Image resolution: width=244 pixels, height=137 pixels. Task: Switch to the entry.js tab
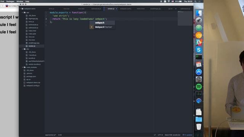[x=51, y=9]
